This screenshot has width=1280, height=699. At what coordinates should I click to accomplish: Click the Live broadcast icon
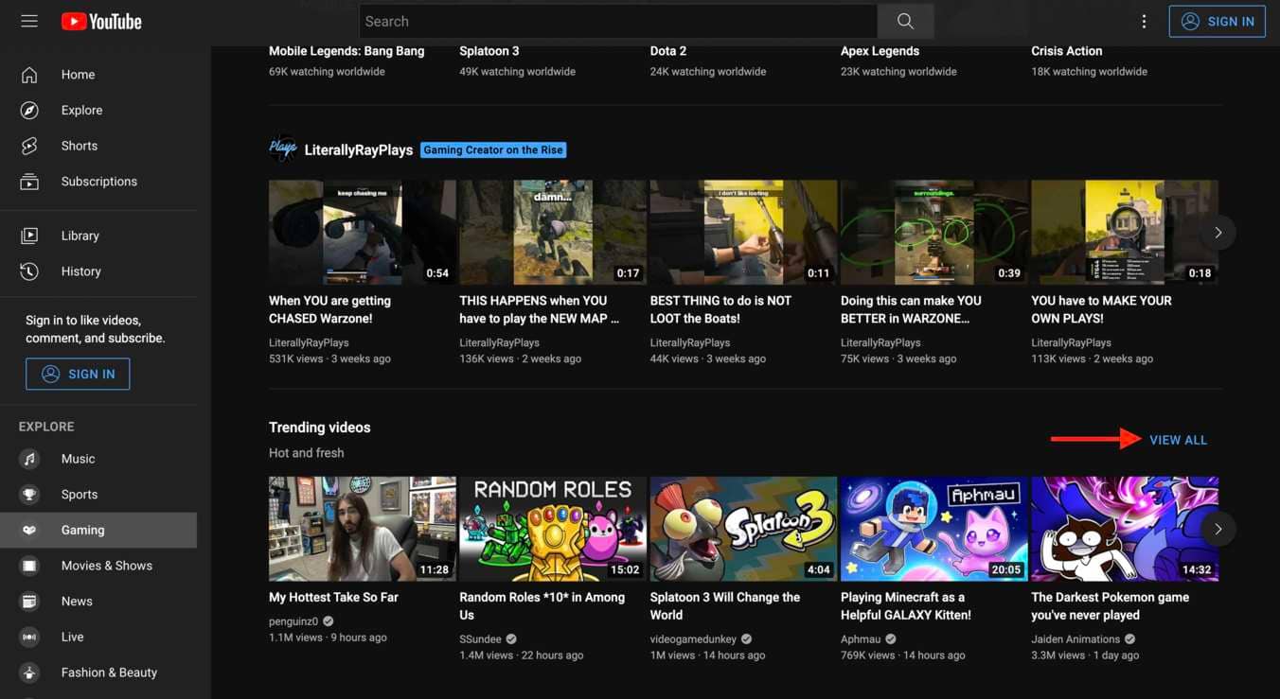[x=29, y=638]
